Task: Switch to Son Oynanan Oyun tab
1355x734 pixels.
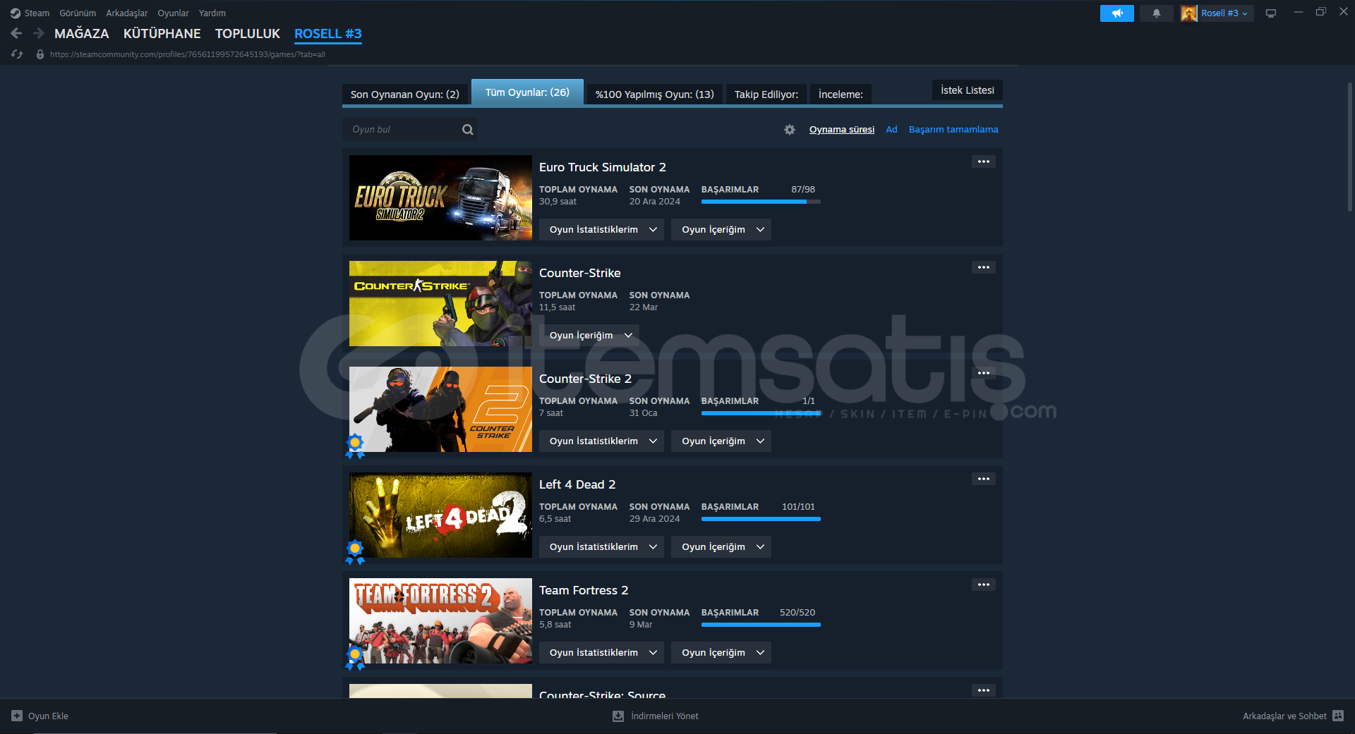Action: tap(405, 94)
